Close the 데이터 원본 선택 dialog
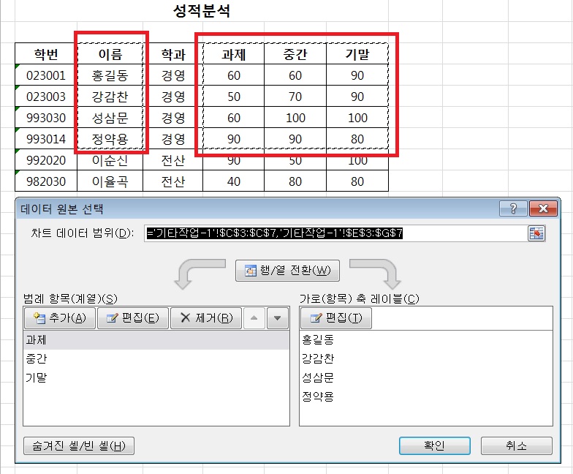 click(542, 209)
